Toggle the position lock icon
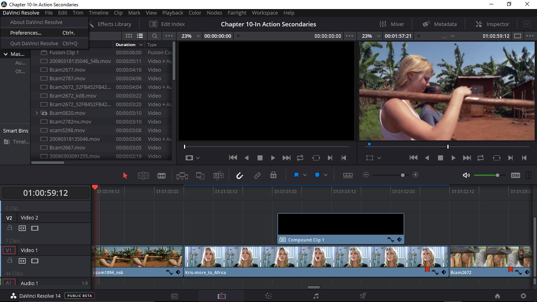The width and height of the screenshot is (537, 302). pos(273,175)
